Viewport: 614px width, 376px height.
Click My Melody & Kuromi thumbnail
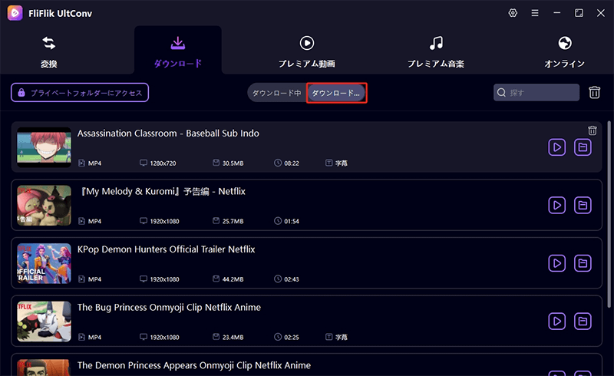coord(45,205)
